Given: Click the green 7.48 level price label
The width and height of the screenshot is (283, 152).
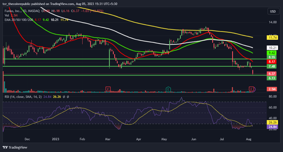Looking at the screenshot, I should tap(272, 66).
